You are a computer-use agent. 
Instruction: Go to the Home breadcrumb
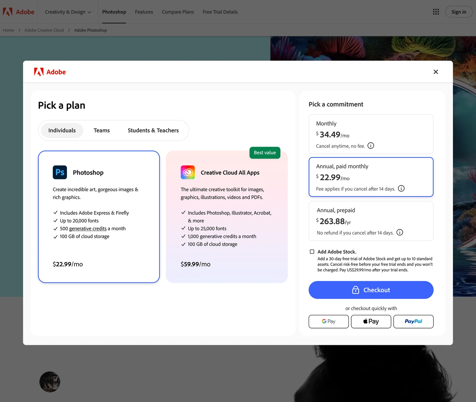tap(8, 30)
